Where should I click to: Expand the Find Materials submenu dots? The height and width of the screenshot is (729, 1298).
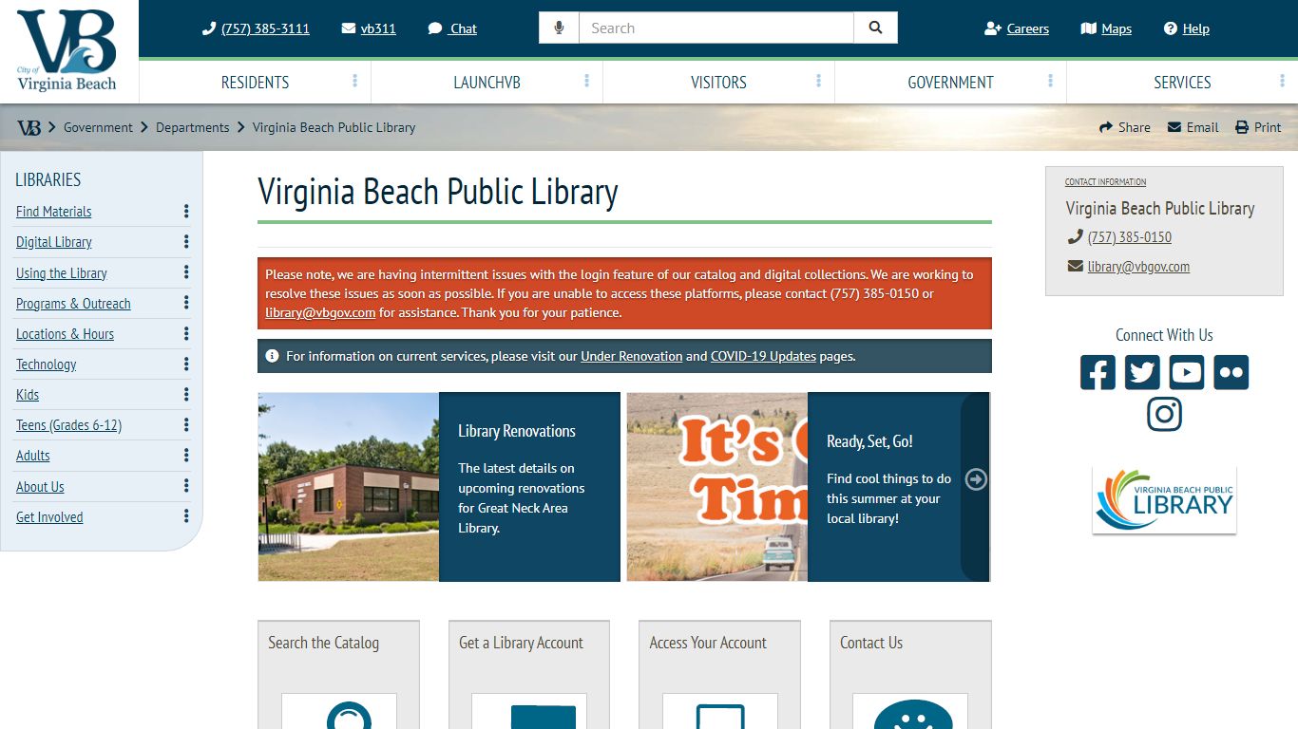click(x=186, y=212)
